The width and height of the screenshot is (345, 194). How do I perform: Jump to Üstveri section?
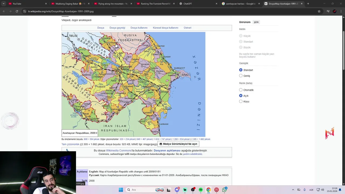187,28
